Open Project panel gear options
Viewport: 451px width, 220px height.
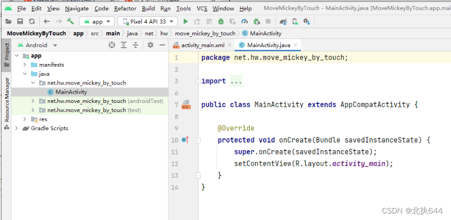(151, 45)
